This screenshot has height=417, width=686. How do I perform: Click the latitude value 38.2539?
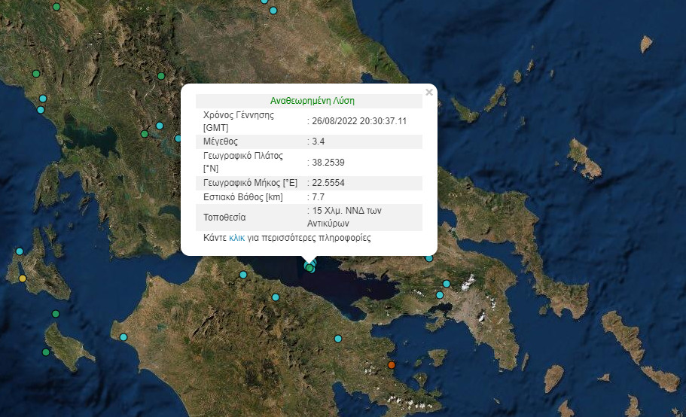(x=328, y=162)
